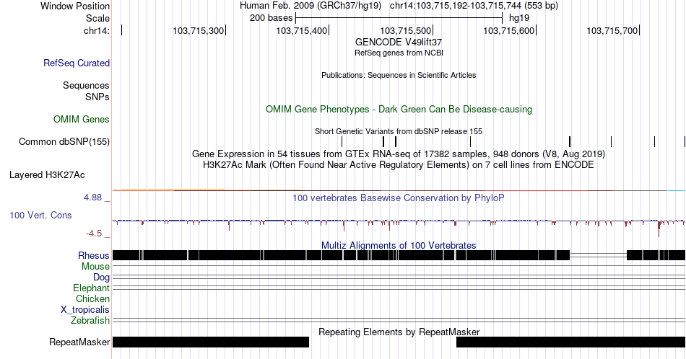Click the right RepeatMasker repeat block
This screenshot has height=359, width=686.
(570, 342)
